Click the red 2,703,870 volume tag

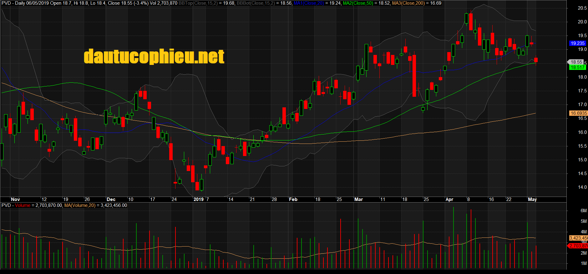(578, 246)
